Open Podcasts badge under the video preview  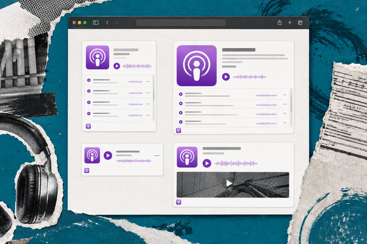[179, 202]
